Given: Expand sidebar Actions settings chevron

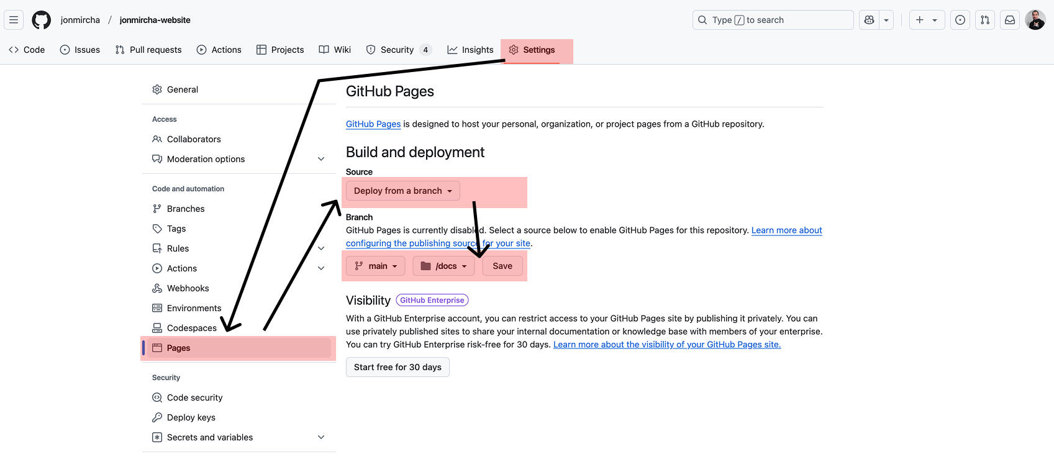Looking at the screenshot, I should click(x=321, y=268).
